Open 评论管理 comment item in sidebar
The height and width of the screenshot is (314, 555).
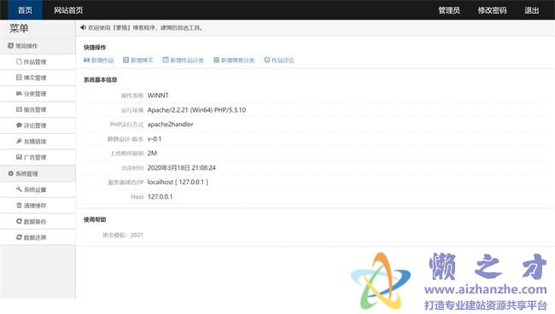click(38, 125)
